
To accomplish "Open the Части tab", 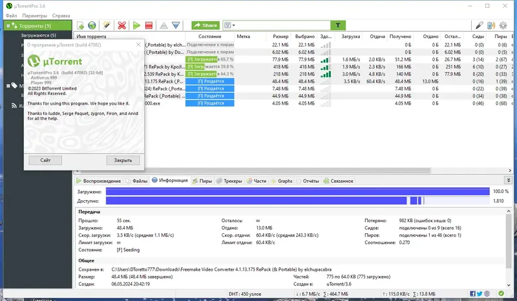I will (256, 181).
